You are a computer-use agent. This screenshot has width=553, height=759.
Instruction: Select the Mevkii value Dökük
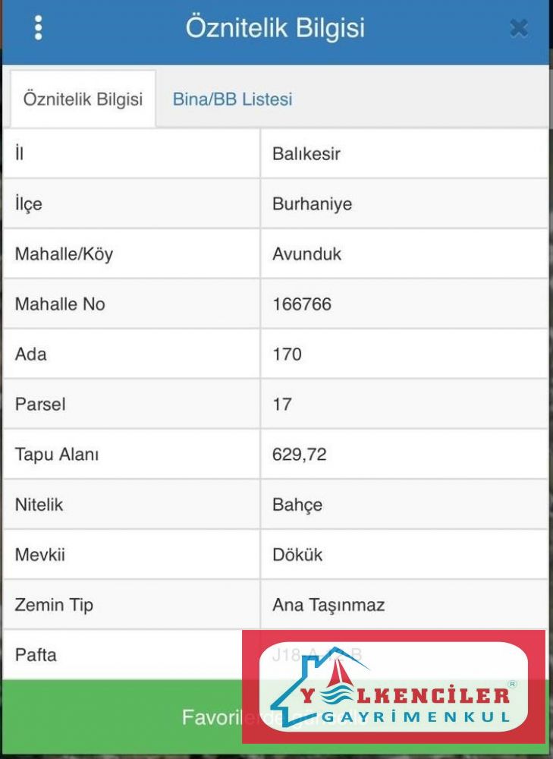297,555
